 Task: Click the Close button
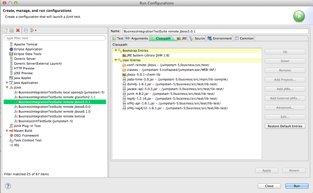(269, 186)
